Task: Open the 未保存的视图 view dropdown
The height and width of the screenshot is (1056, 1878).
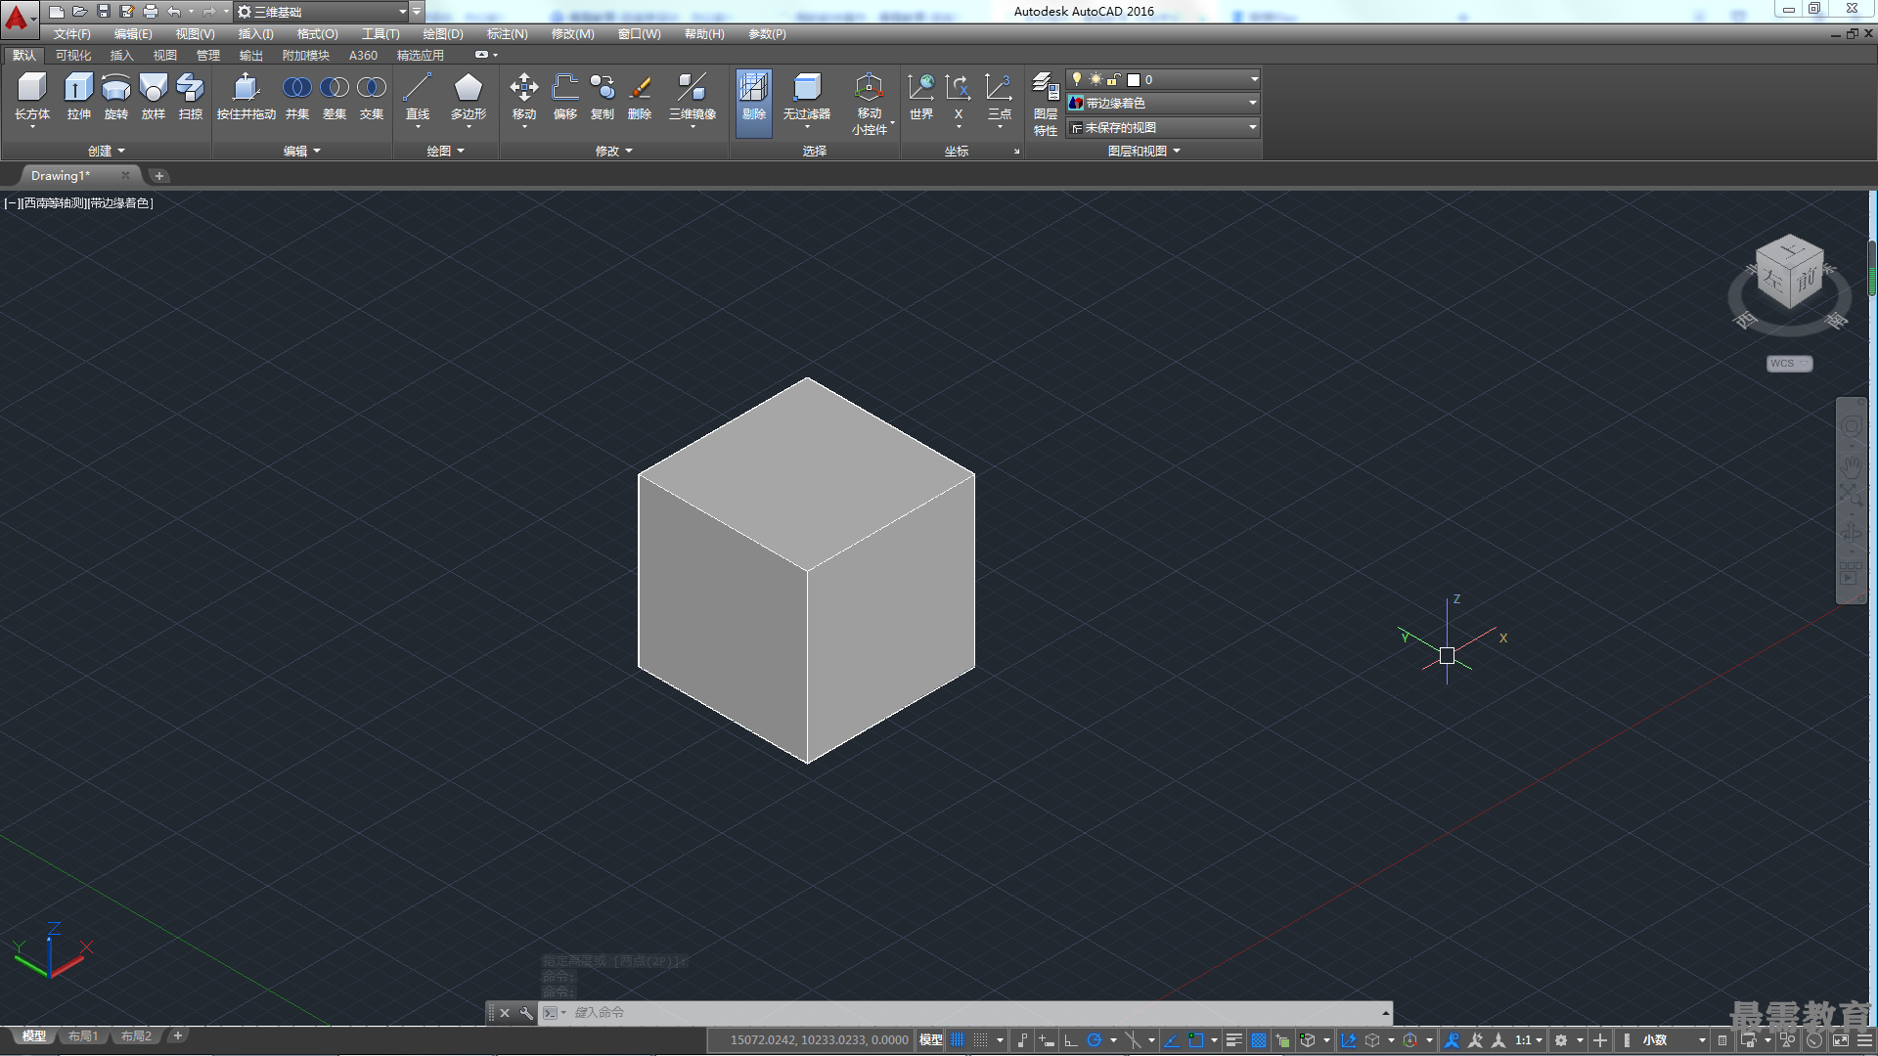Action: tap(1163, 127)
